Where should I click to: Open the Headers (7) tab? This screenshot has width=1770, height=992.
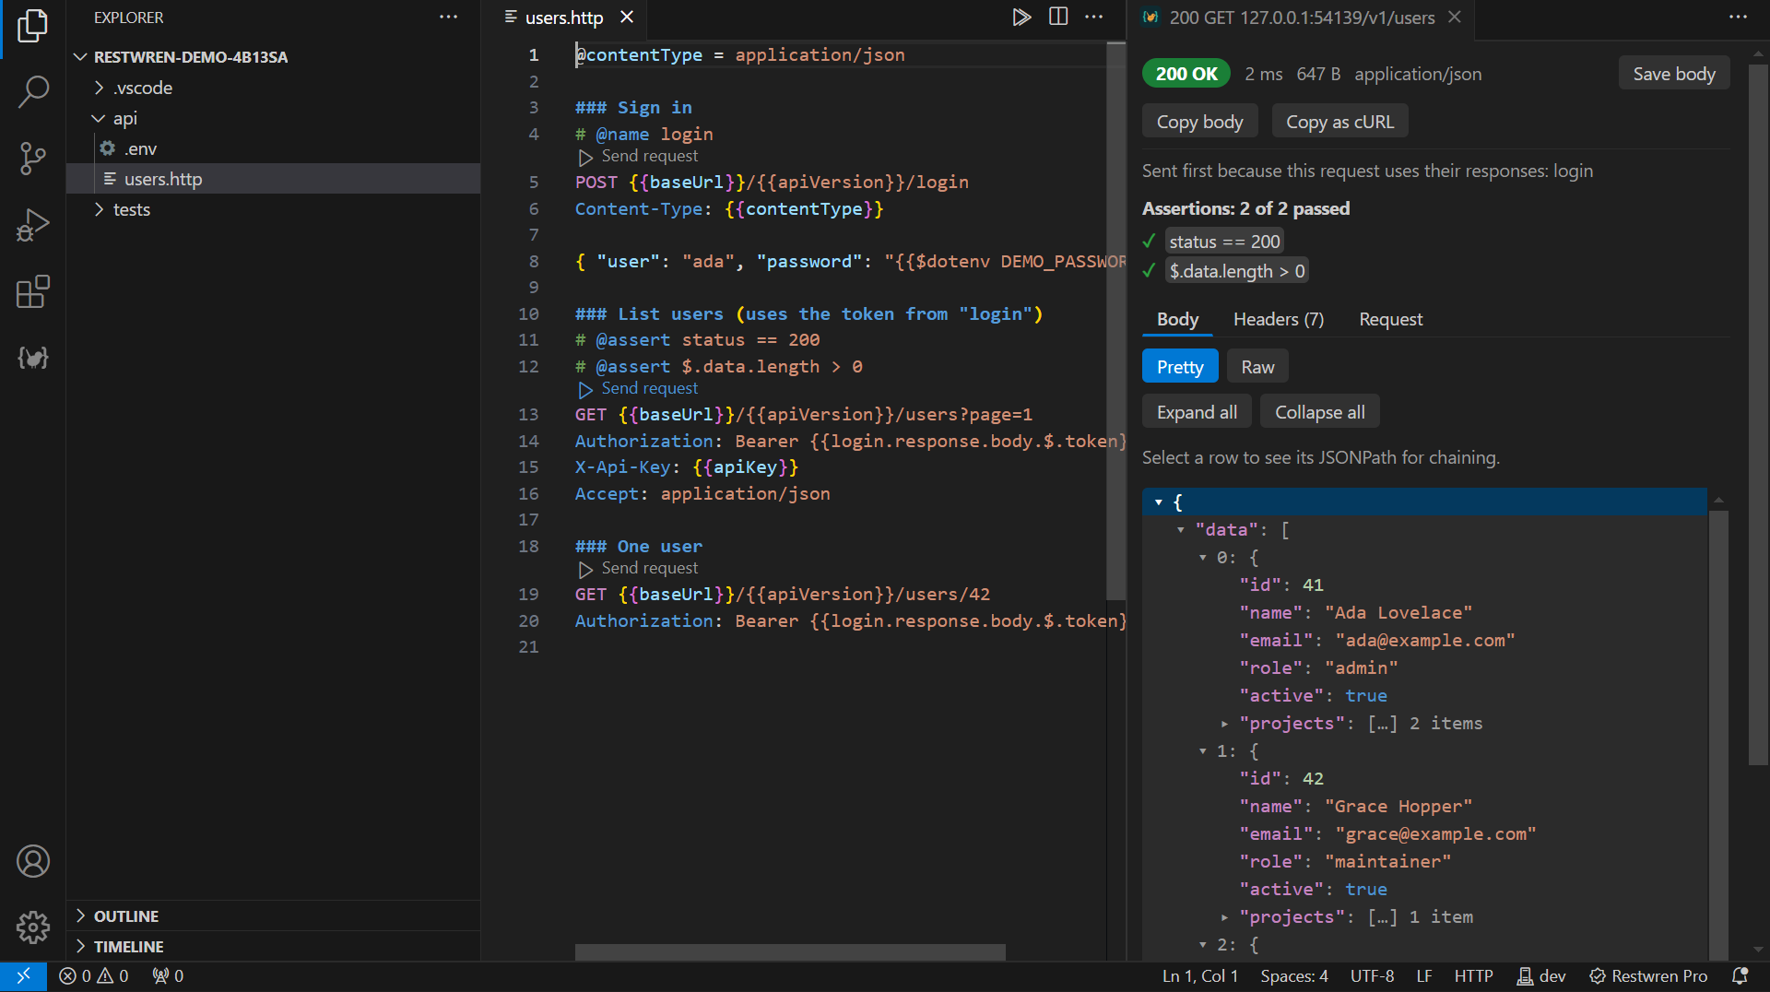click(x=1279, y=319)
